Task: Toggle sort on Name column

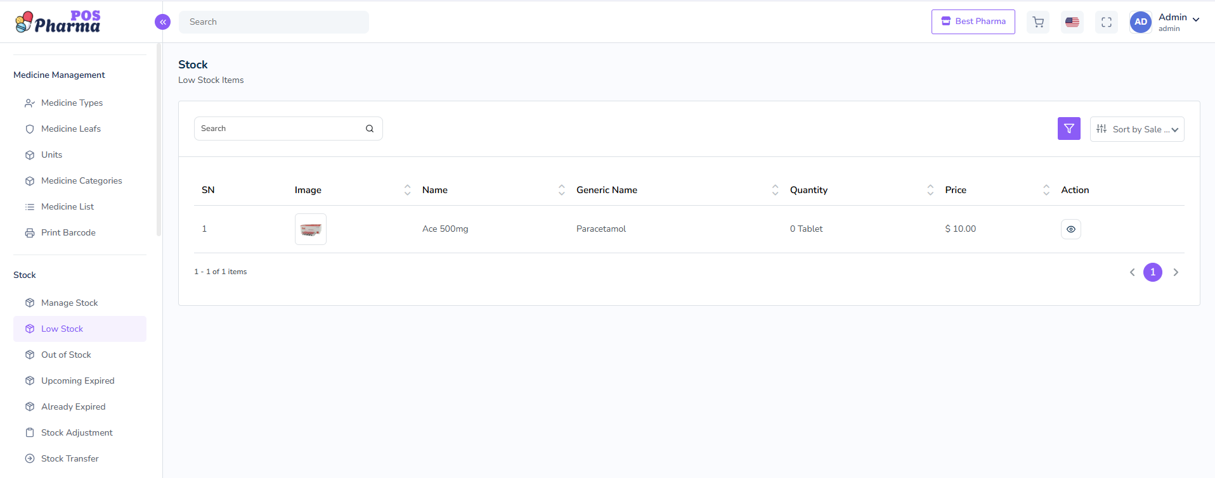Action: click(561, 190)
